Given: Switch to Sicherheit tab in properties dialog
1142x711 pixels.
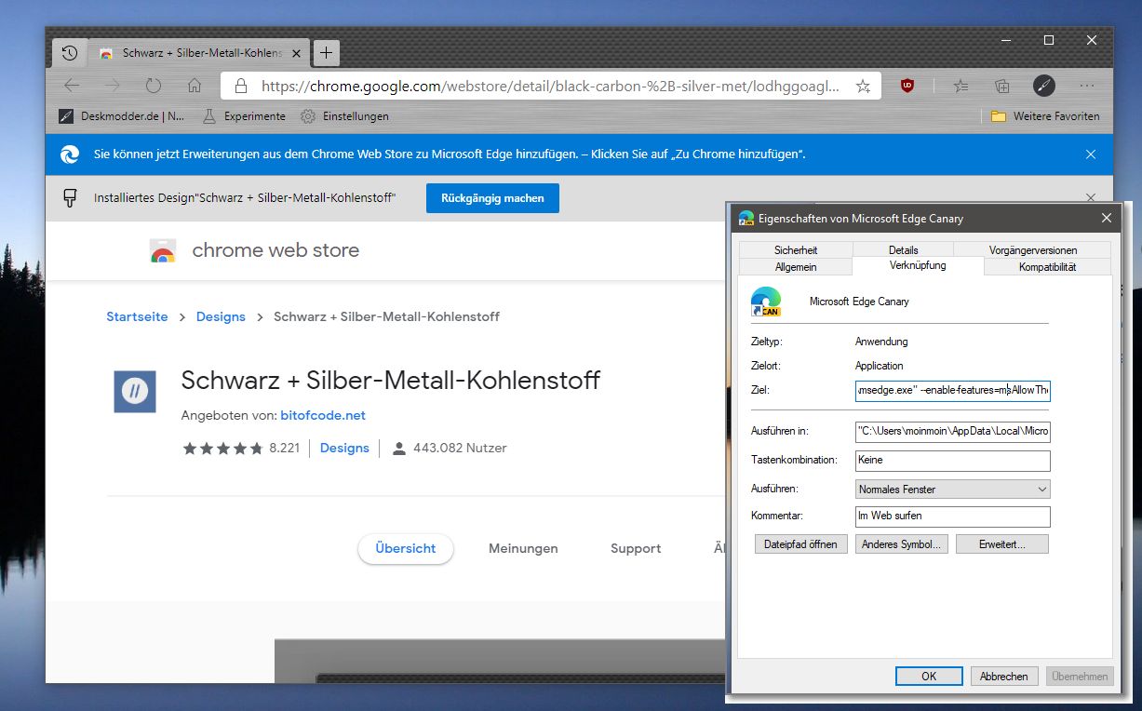Looking at the screenshot, I should pyautogui.click(x=796, y=249).
